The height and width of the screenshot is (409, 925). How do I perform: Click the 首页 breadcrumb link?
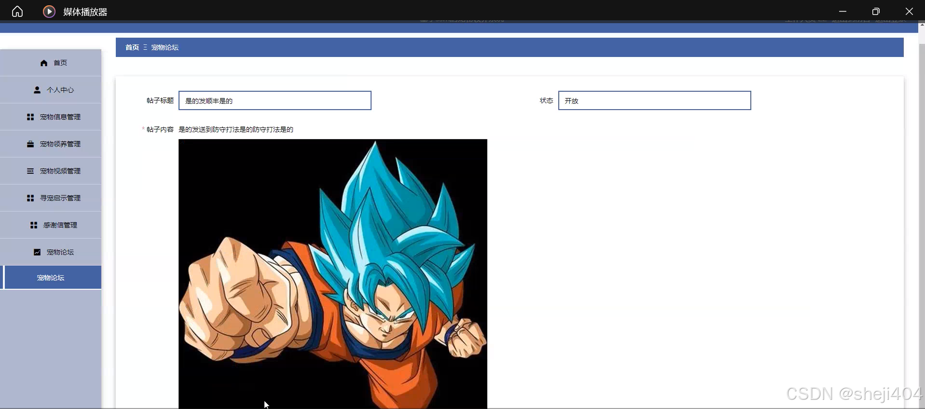[132, 47]
